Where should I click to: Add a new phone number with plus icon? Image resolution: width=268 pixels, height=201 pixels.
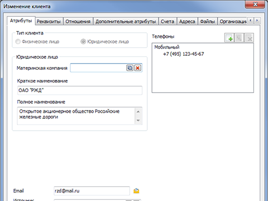click(x=229, y=38)
